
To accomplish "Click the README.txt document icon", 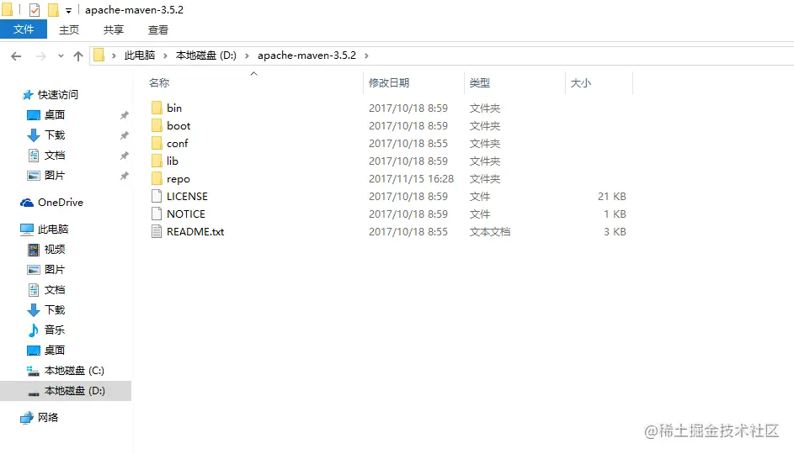I will point(157,231).
